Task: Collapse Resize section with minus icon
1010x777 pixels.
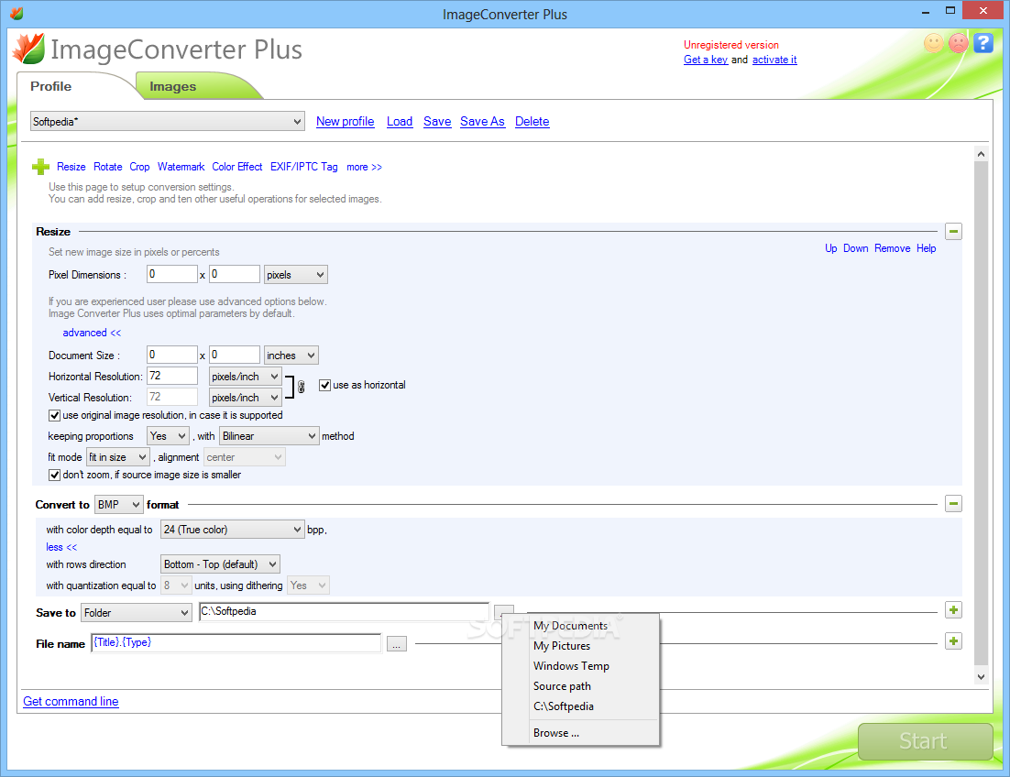Action: coord(953,231)
